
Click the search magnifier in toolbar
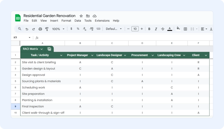[x=20, y=29]
